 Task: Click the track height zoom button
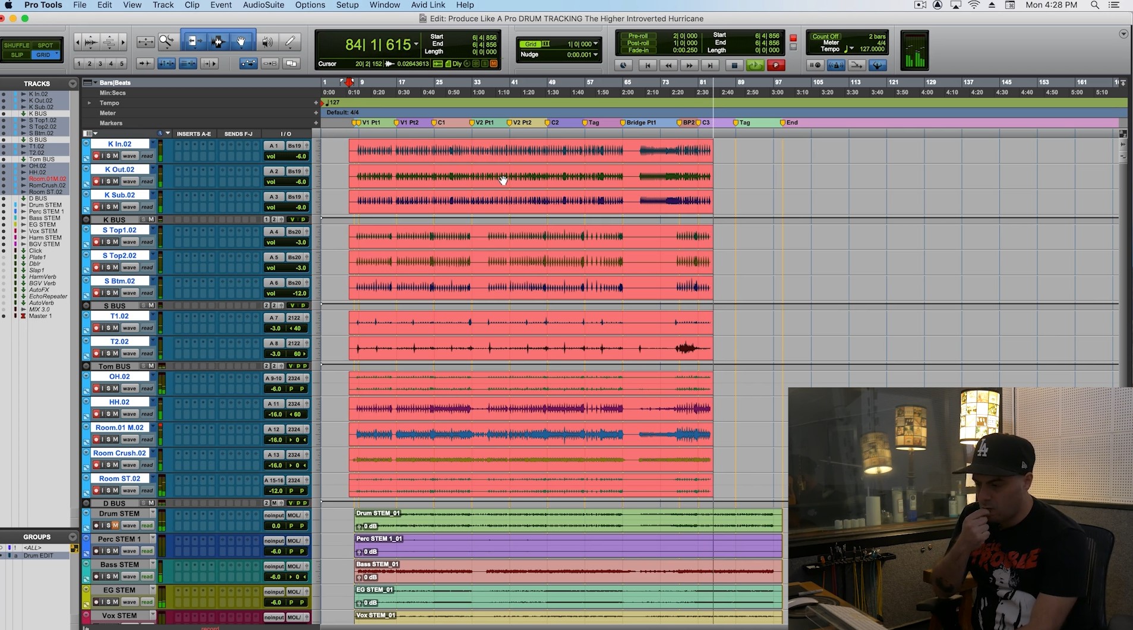[x=109, y=42]
